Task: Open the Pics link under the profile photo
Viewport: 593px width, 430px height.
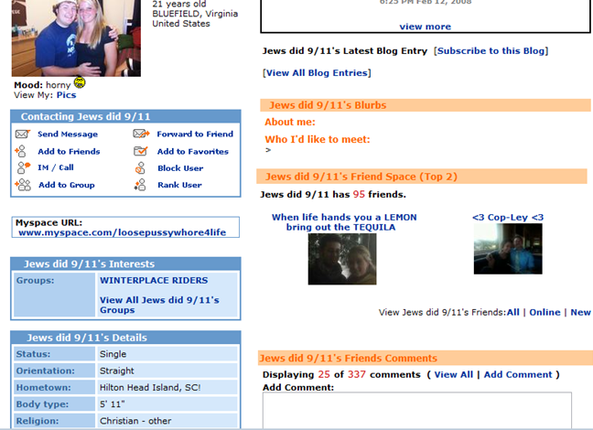Action: click(66, 94)
